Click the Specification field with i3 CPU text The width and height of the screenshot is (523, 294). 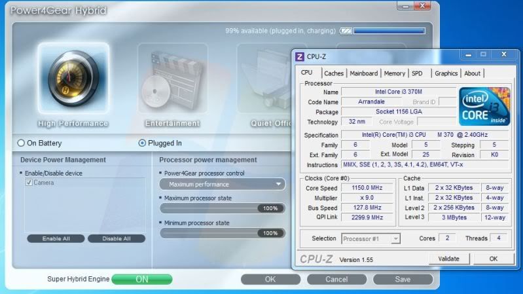pos(425,135)
